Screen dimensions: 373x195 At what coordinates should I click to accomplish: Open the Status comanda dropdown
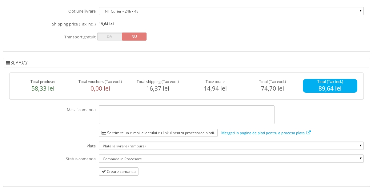(x=231, y=159)
